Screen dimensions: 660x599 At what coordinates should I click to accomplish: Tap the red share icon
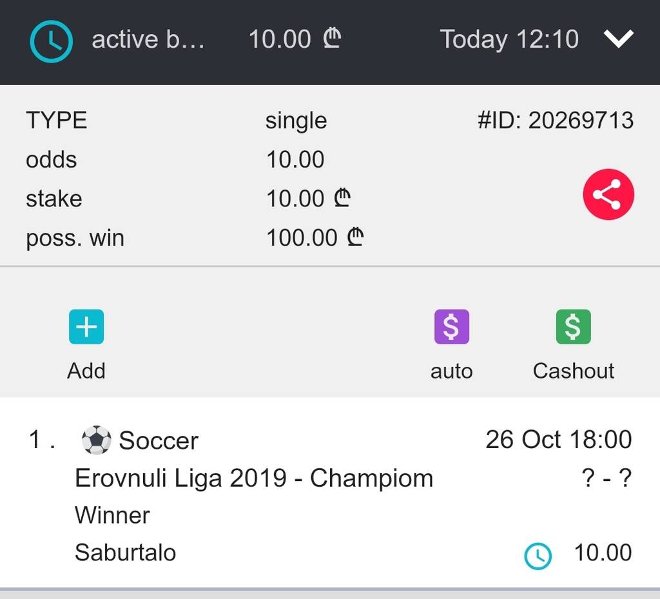tap(608, 195)
